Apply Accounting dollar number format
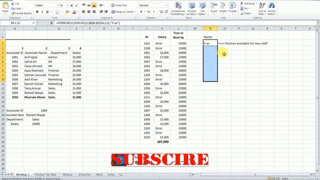The width and height of the screenshot is (320, 180). (x=141, y=12)
